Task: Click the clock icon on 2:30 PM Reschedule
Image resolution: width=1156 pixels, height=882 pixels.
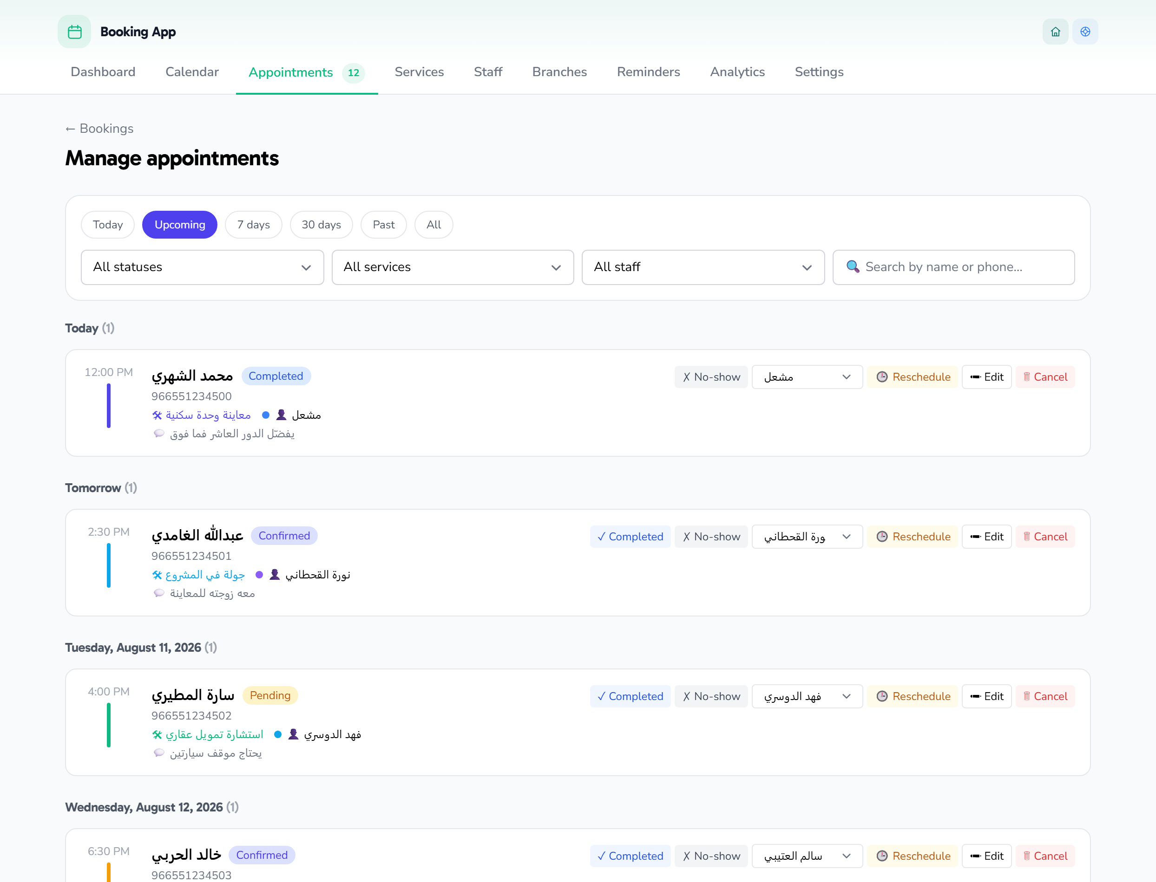Action: (882, 537)
